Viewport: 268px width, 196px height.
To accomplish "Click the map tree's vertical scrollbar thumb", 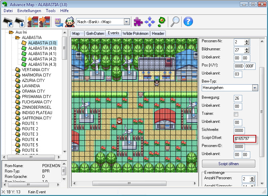I will click(x=64, y=48).
